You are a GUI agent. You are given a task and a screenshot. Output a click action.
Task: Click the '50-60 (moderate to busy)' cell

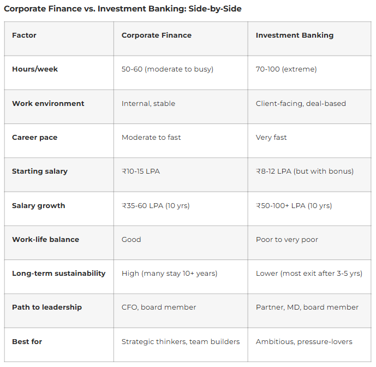point(168,69)
